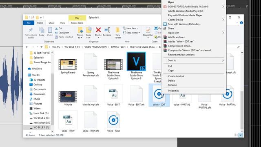Choose Open in the context menu
This screenshot has height=147, width=261.
171,2
